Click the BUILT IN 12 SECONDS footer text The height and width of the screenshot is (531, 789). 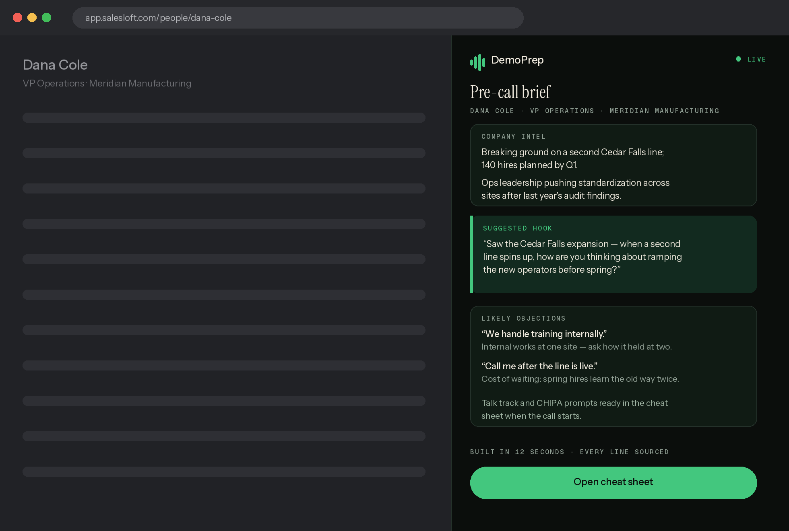coord(569,452)
